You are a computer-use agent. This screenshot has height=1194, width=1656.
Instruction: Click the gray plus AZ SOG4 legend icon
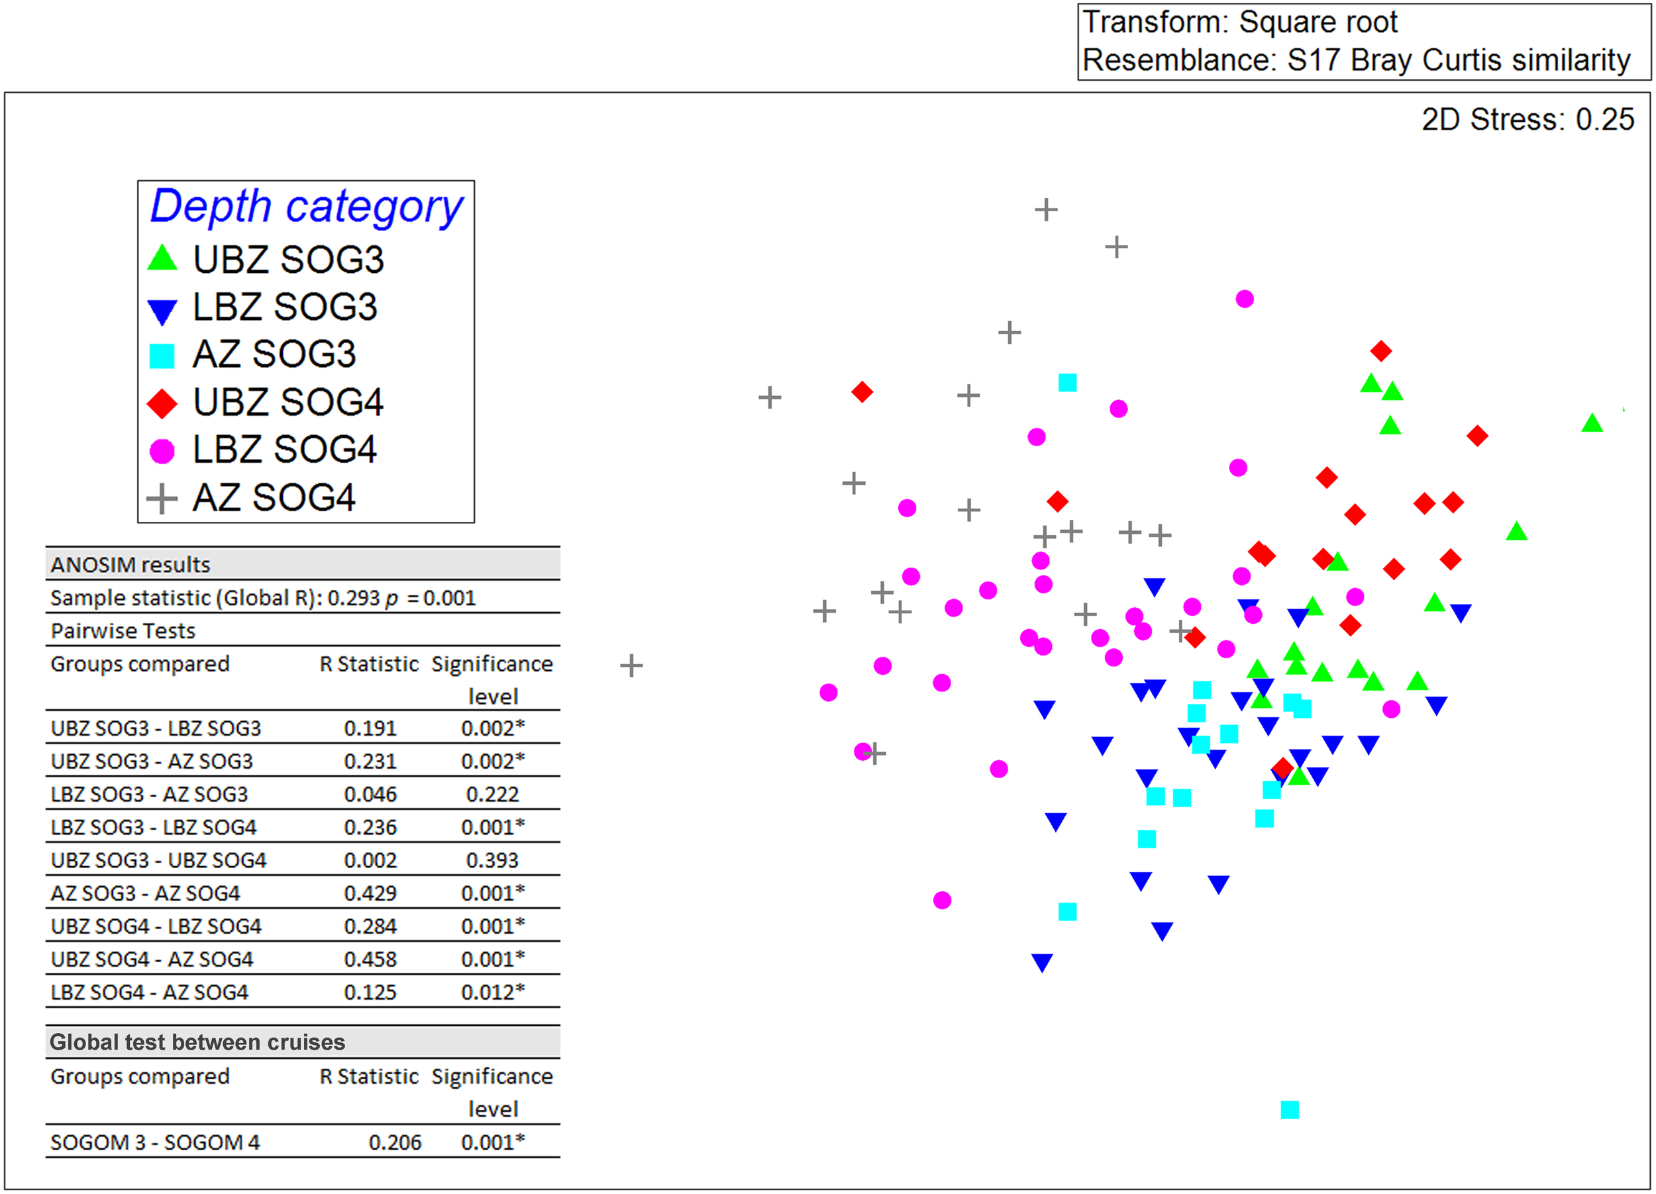(162, 499)
